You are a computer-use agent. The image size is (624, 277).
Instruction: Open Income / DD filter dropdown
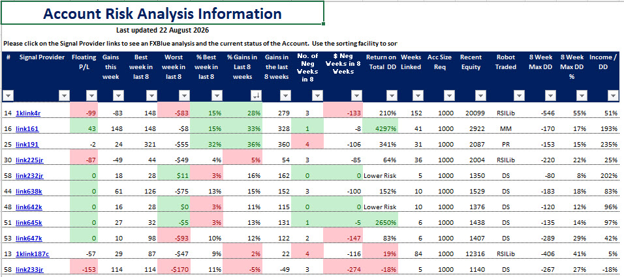612,95
